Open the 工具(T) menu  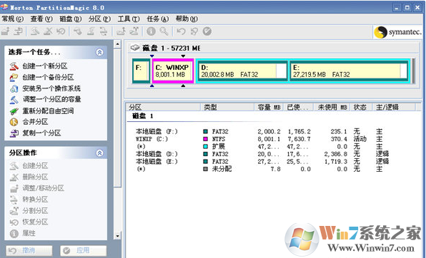coord(129,19)
